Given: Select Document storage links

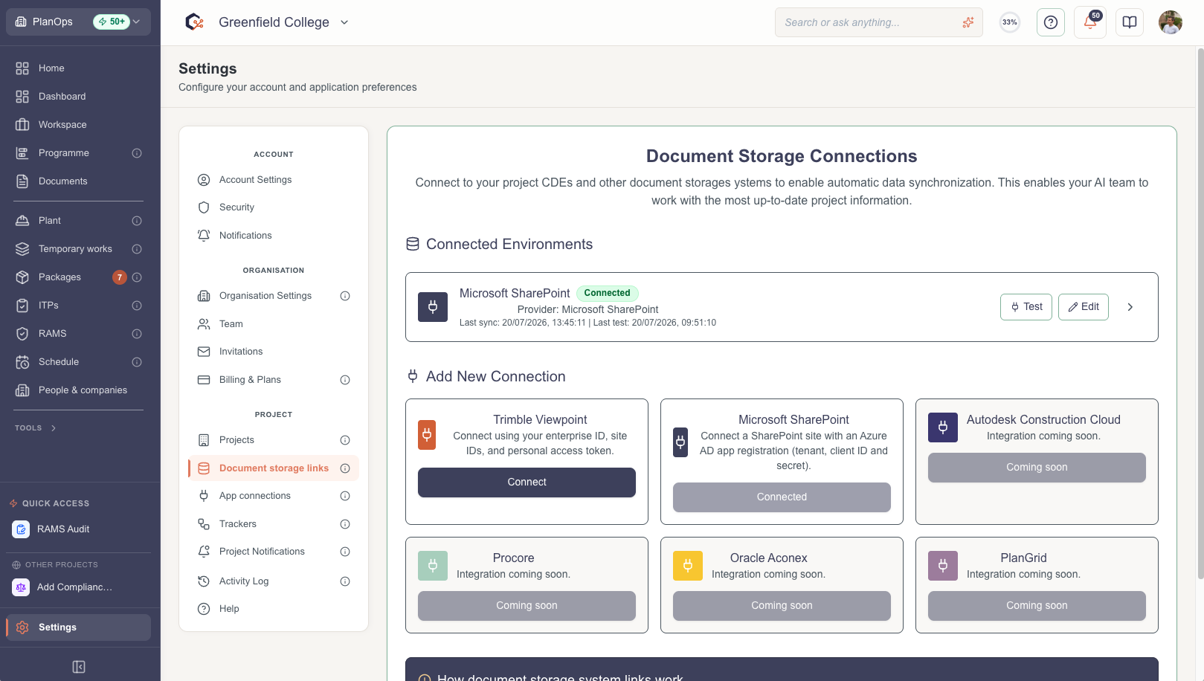Looking at the screenshot, I should [274, 468].
